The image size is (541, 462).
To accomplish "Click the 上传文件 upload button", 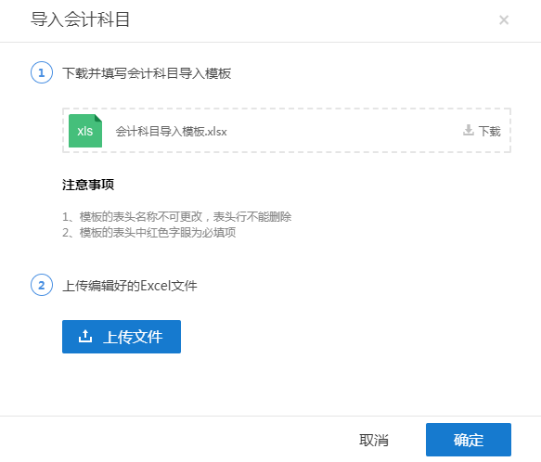I will (x=122, y=337).
